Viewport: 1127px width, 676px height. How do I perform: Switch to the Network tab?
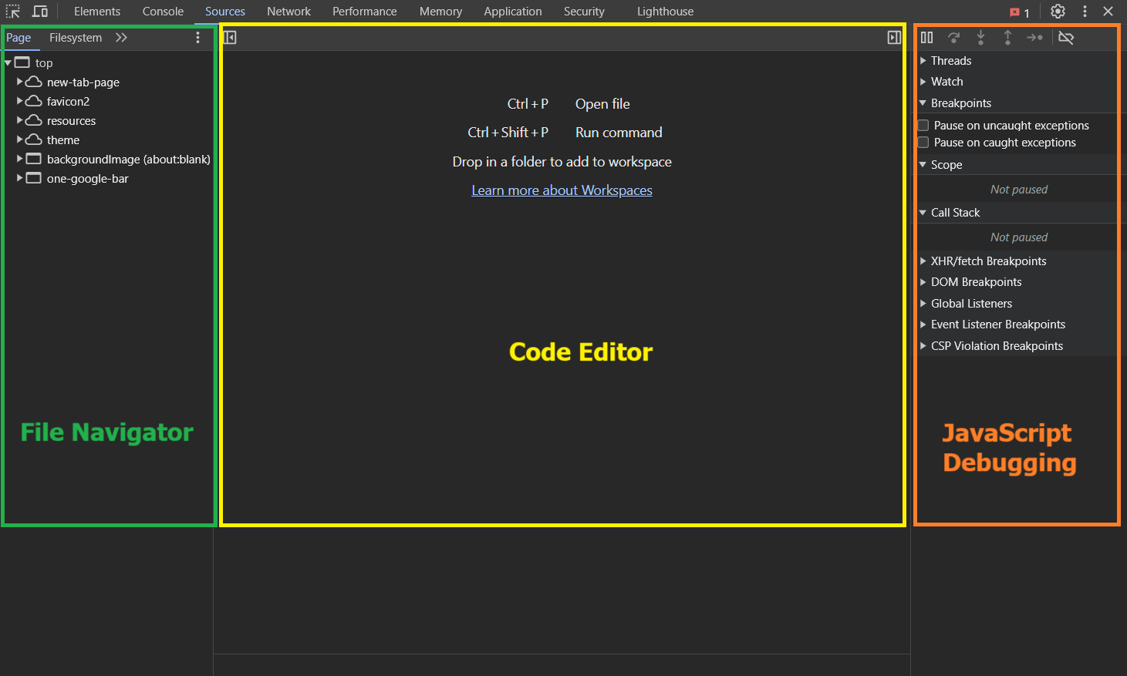288,12
